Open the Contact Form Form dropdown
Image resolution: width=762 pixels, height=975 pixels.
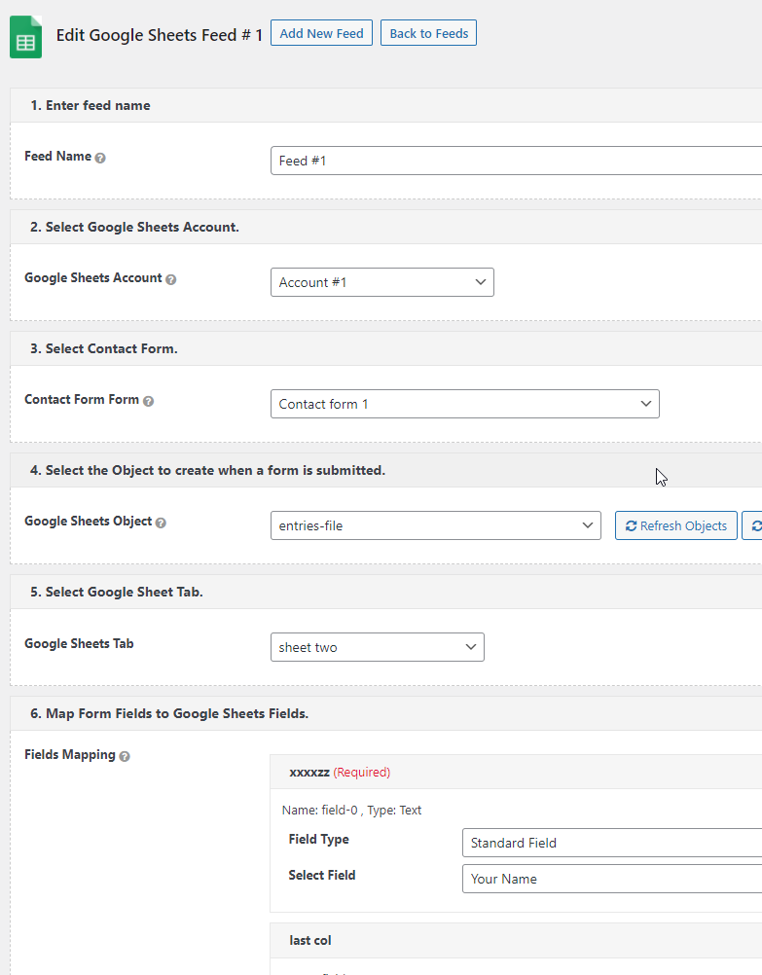point(464,404)
